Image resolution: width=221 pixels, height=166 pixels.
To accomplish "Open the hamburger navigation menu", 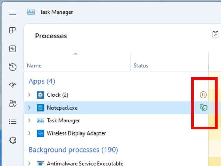I will pos(12,12).
